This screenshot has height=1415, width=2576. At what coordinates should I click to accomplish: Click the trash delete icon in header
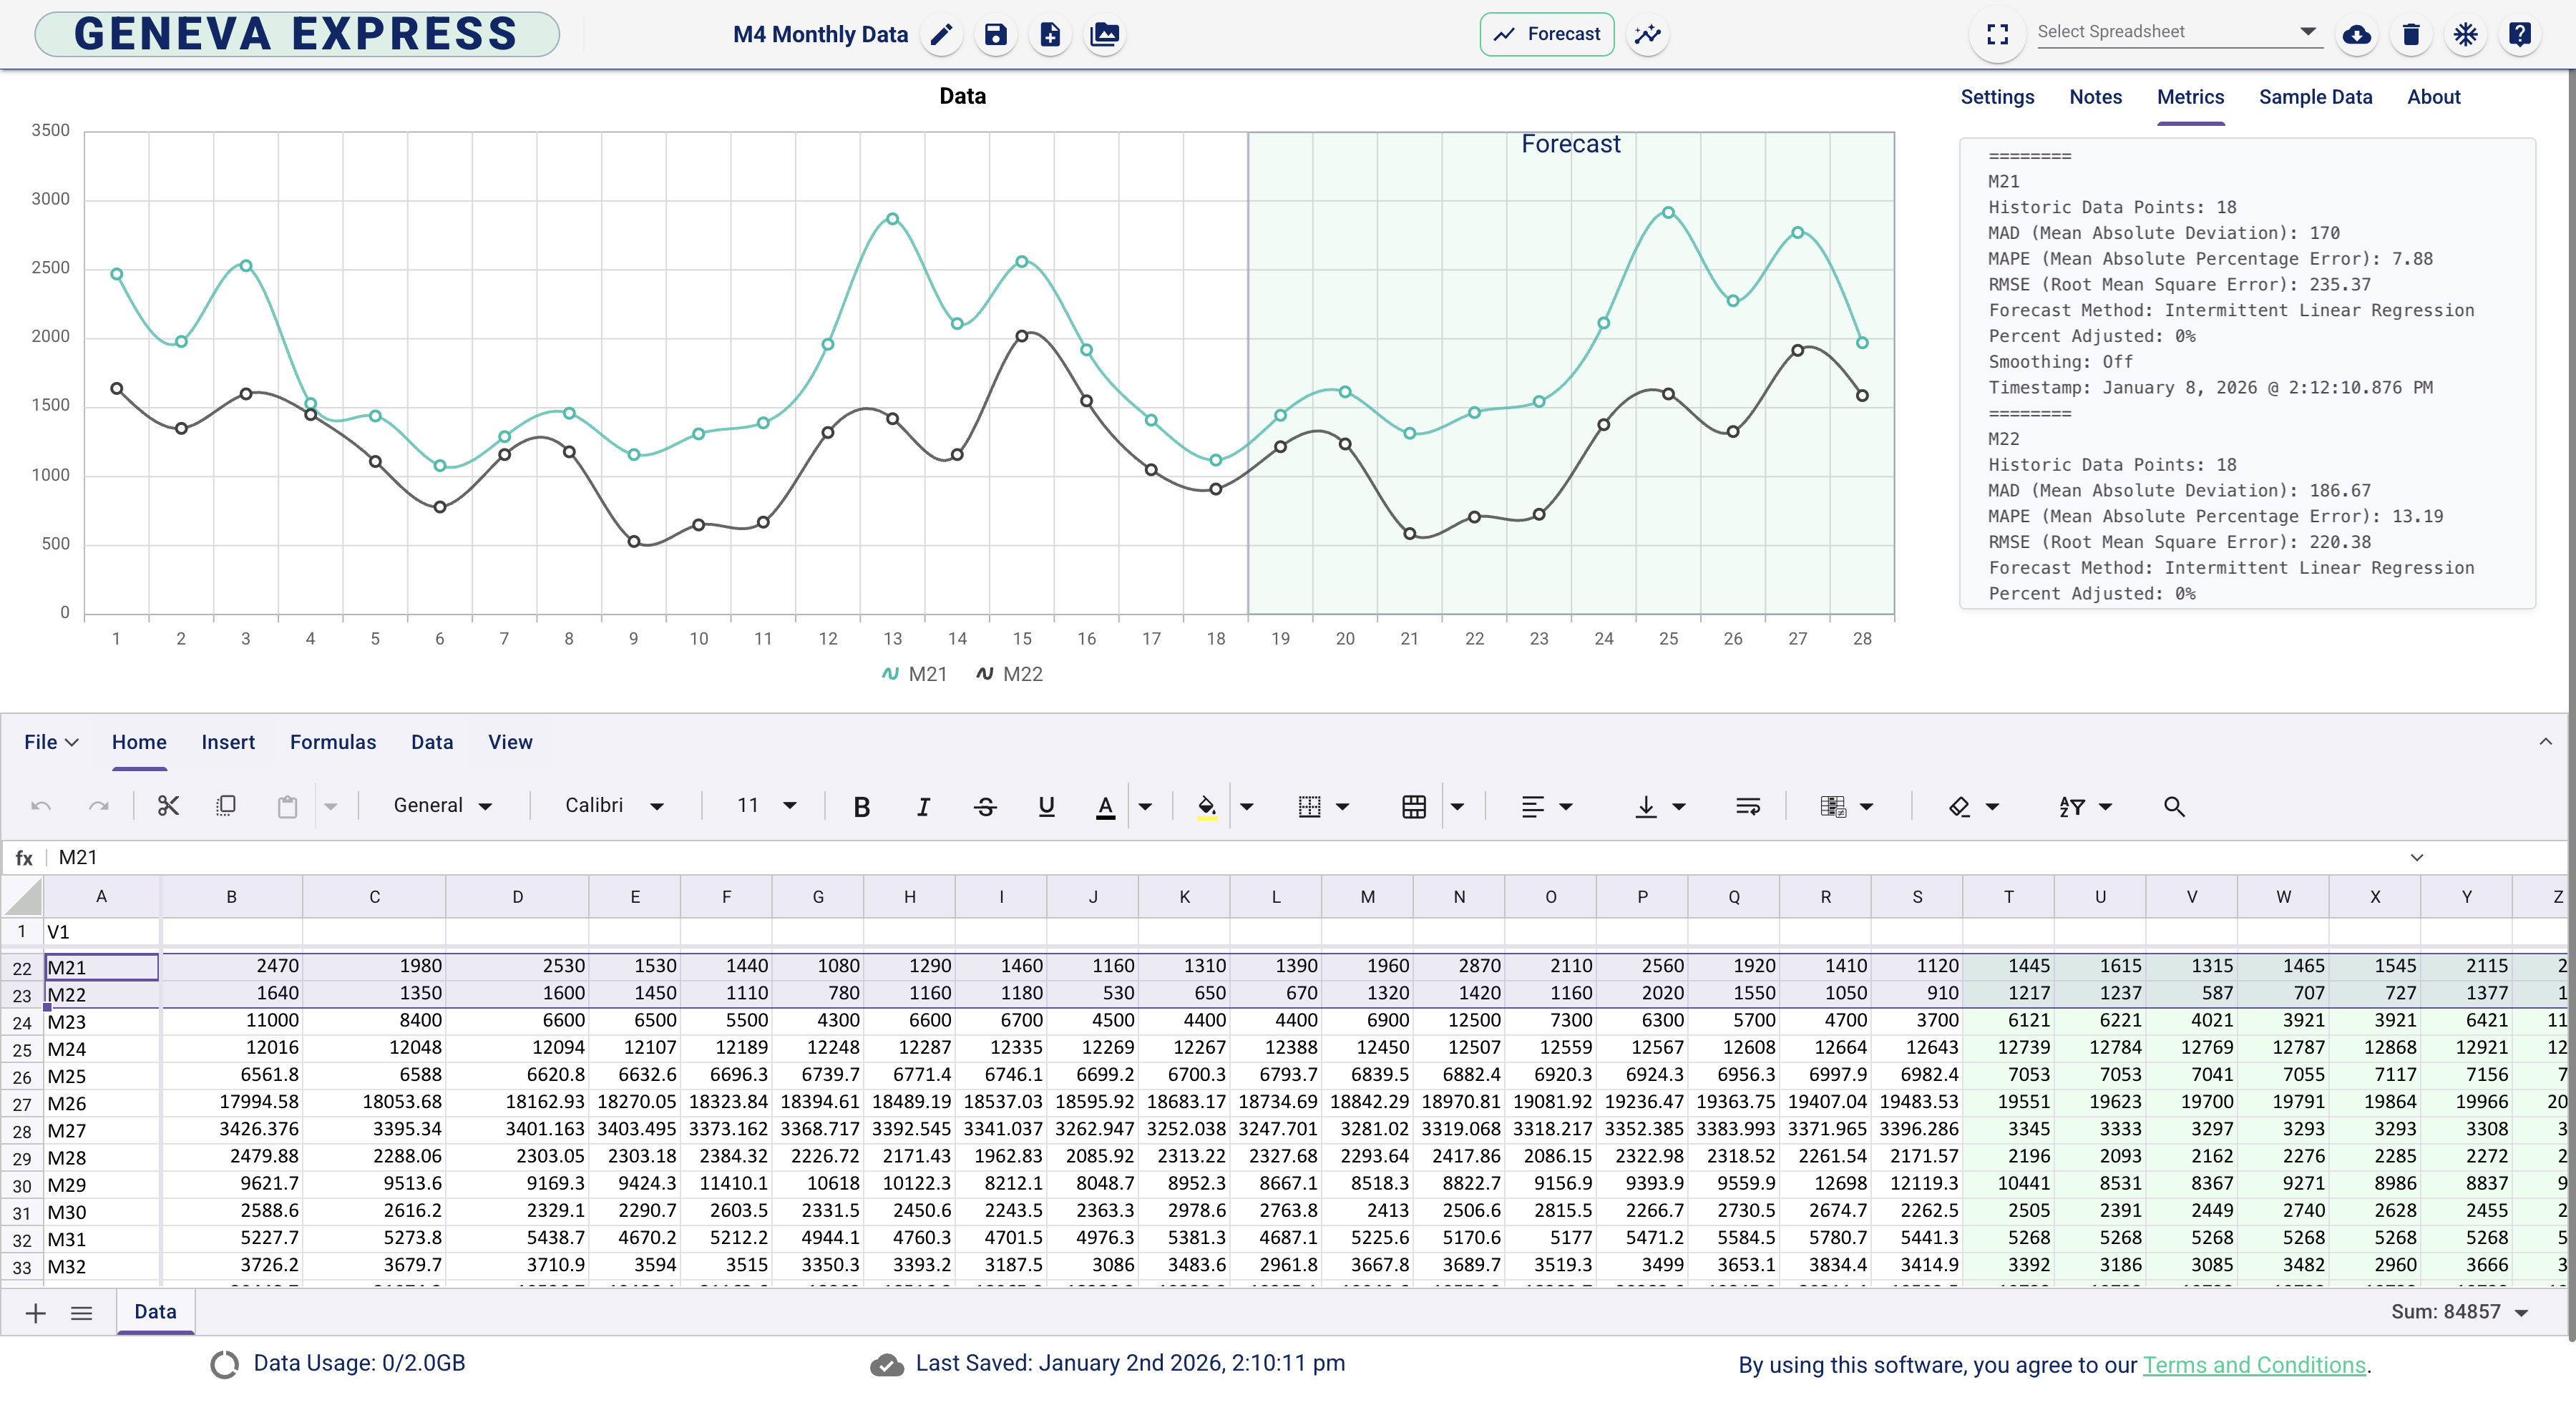(x=2411, y=34)
